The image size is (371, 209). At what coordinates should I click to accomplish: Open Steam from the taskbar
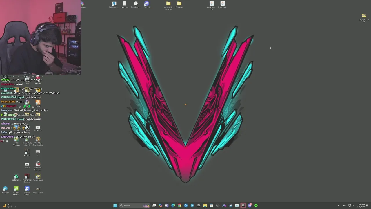230,206
